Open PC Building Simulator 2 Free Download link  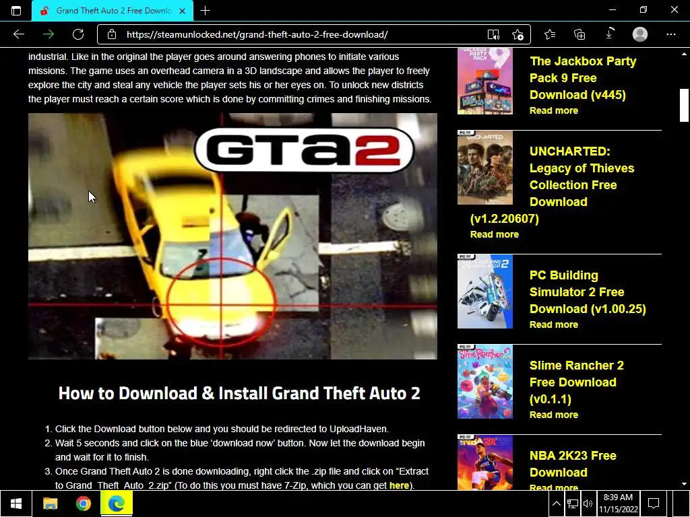588,292
